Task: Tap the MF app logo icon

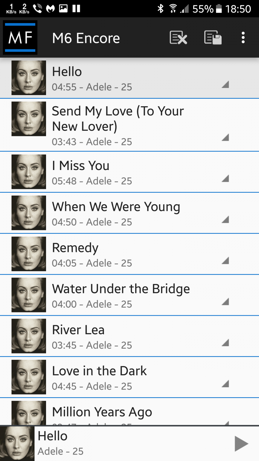Action: click(20, 38)
